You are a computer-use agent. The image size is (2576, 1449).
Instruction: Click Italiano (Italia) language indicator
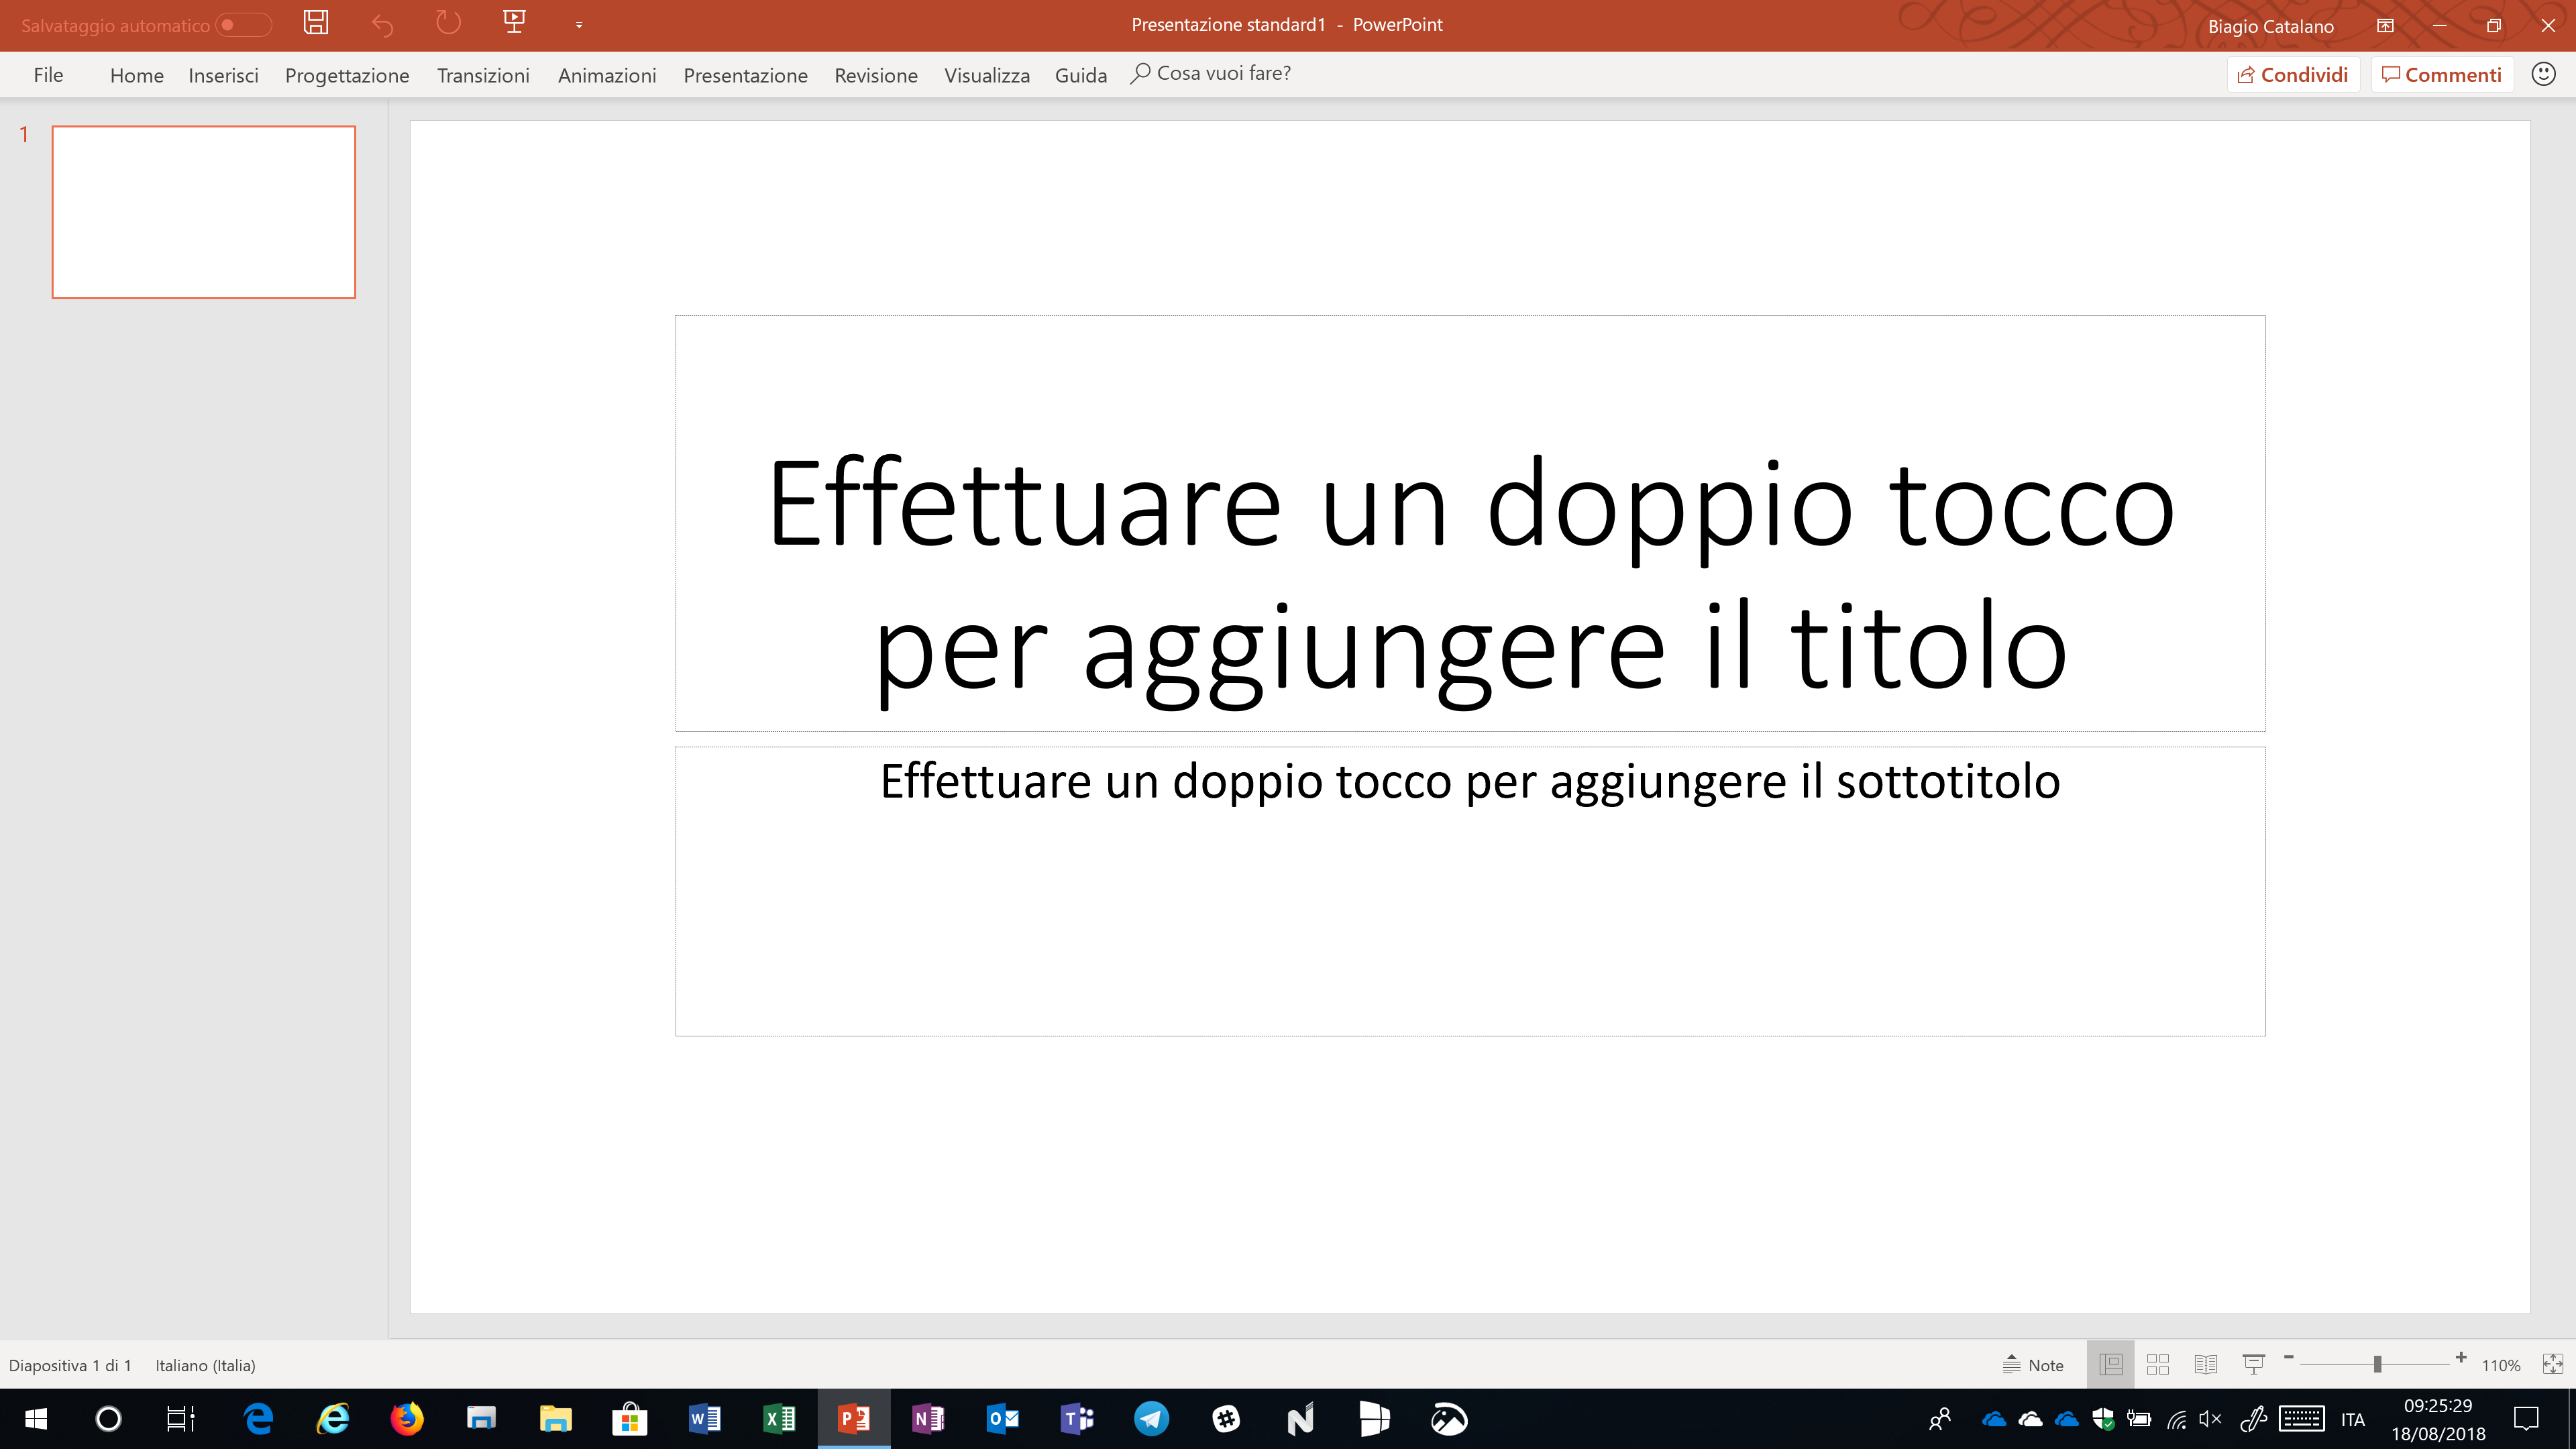tap(205, 1365)
